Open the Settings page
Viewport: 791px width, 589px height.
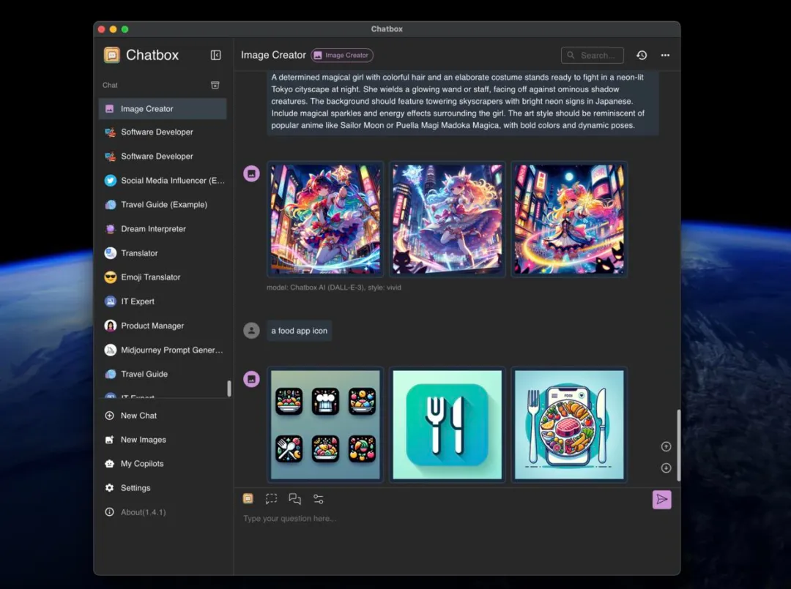pyautogui.click(x=135, y=488)
